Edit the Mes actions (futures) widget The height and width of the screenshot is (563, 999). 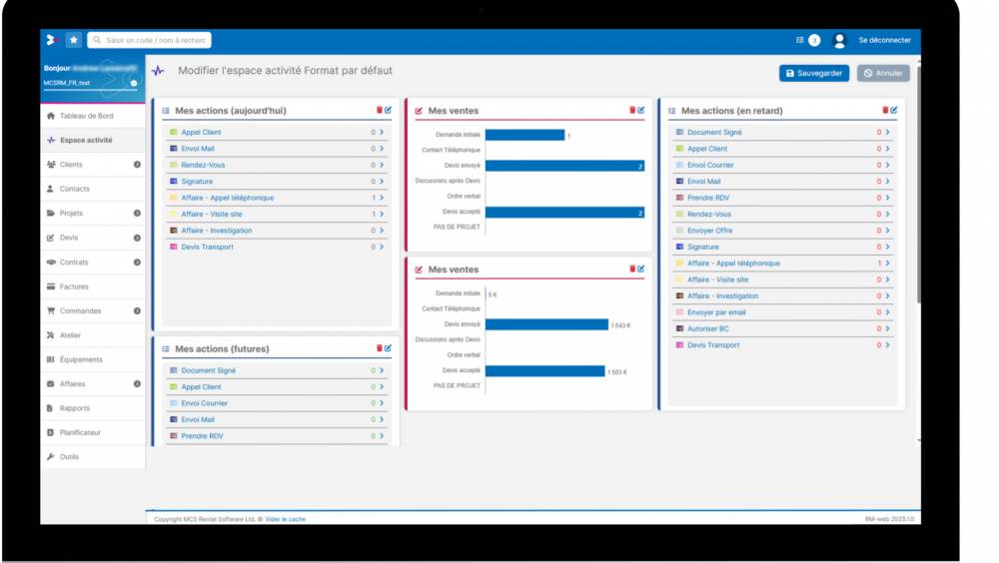click(388, 348)
